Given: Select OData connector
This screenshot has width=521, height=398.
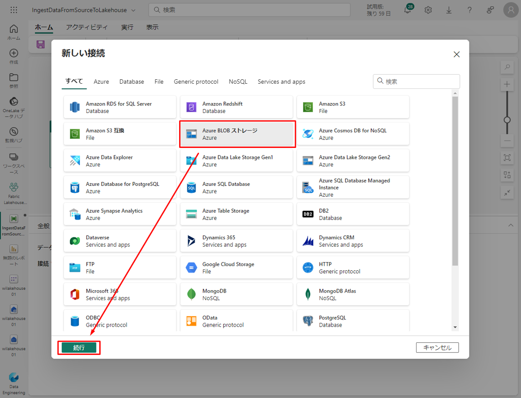Looking at the screenshot, I should tap(236, 320).
